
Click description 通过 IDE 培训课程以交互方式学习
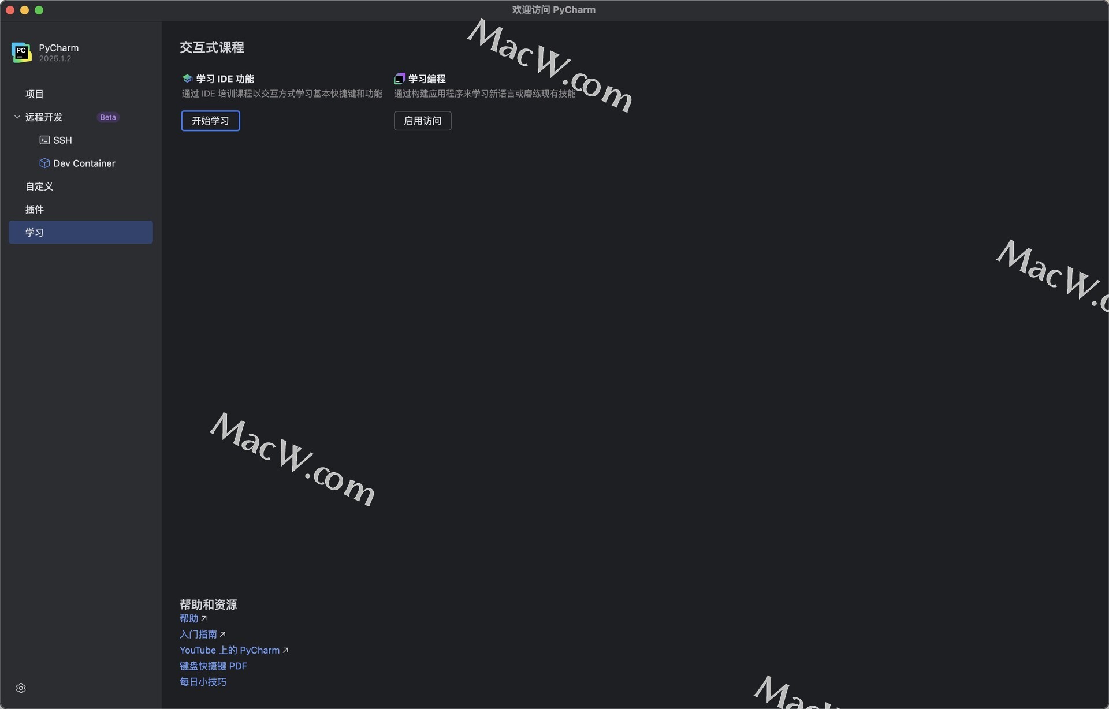(282, 94)
